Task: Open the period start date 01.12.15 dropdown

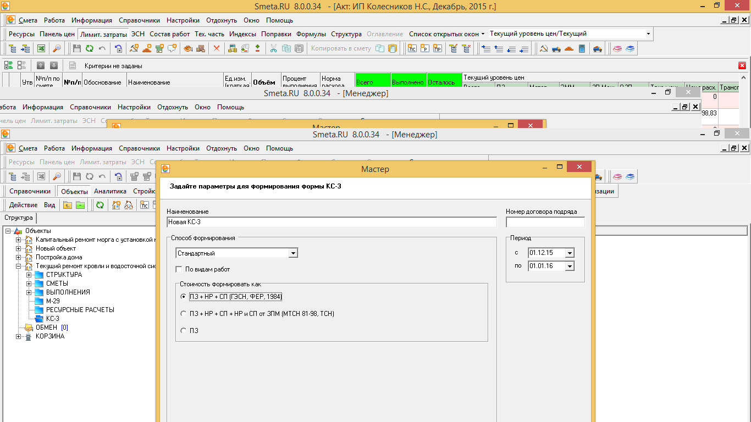Action: click(570, 253)
